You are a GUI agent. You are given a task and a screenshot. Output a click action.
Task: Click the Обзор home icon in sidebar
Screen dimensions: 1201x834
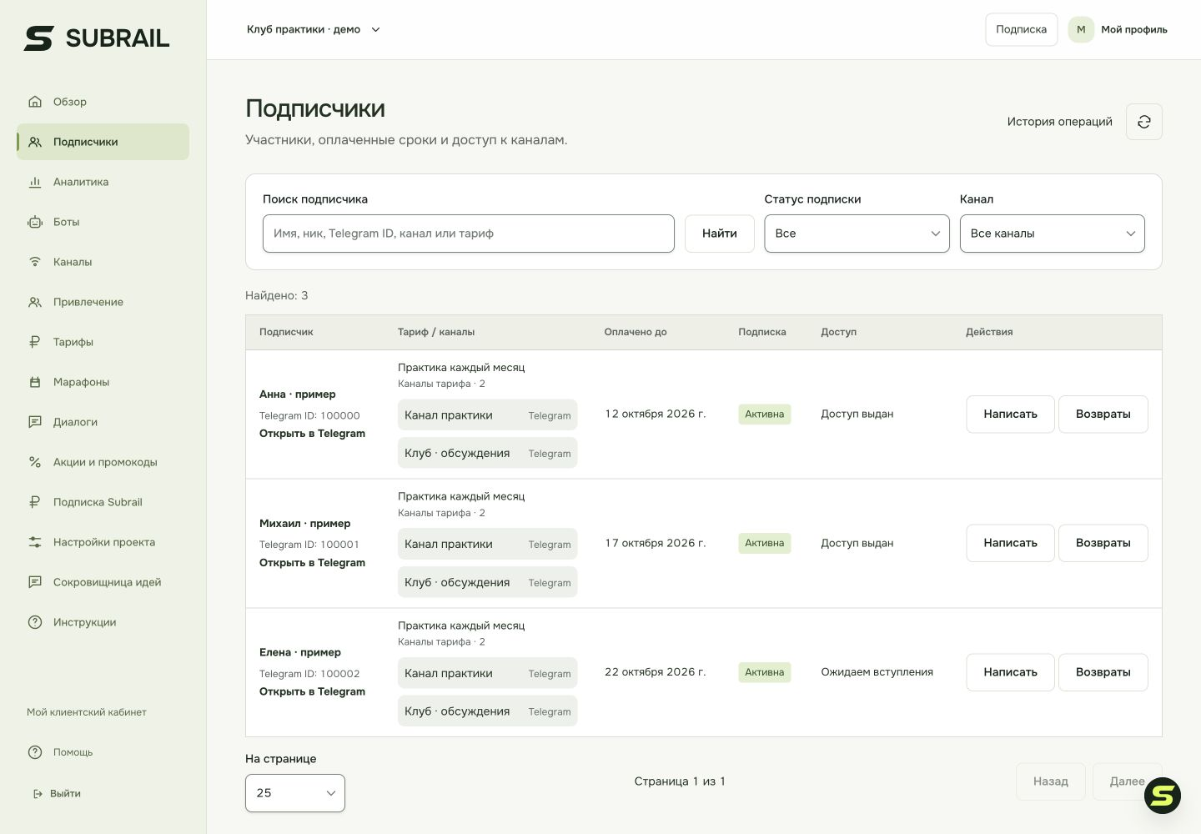(x=35, y=102)
